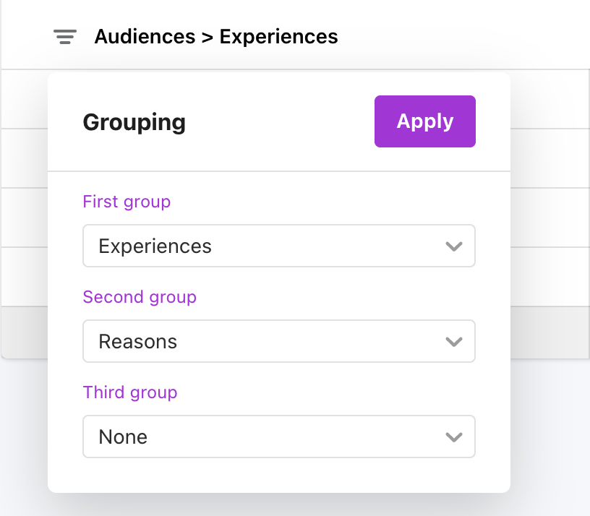
Task: Open the First group dropdown
Action: (x=278, y=246)
